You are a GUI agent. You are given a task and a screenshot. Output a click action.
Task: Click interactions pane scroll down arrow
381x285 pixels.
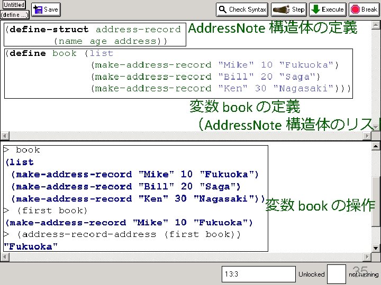click(x=375, y=249)
